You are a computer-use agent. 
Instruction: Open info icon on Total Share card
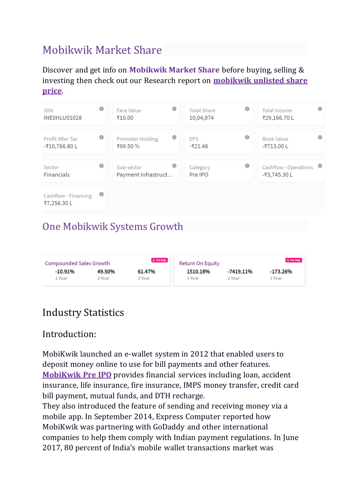(247, 109)
